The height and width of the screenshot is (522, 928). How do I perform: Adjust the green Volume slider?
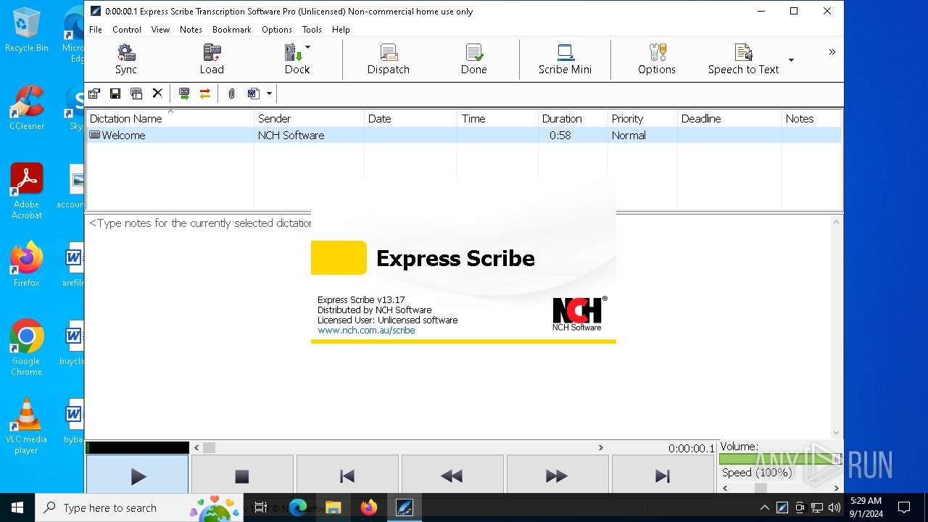pos(780,458)
